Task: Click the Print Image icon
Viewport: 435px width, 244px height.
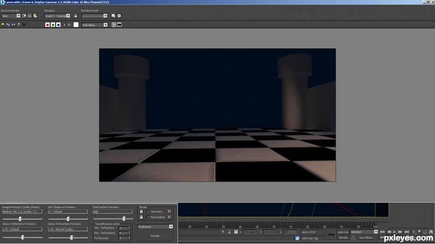Action: (x=19, y=25)
